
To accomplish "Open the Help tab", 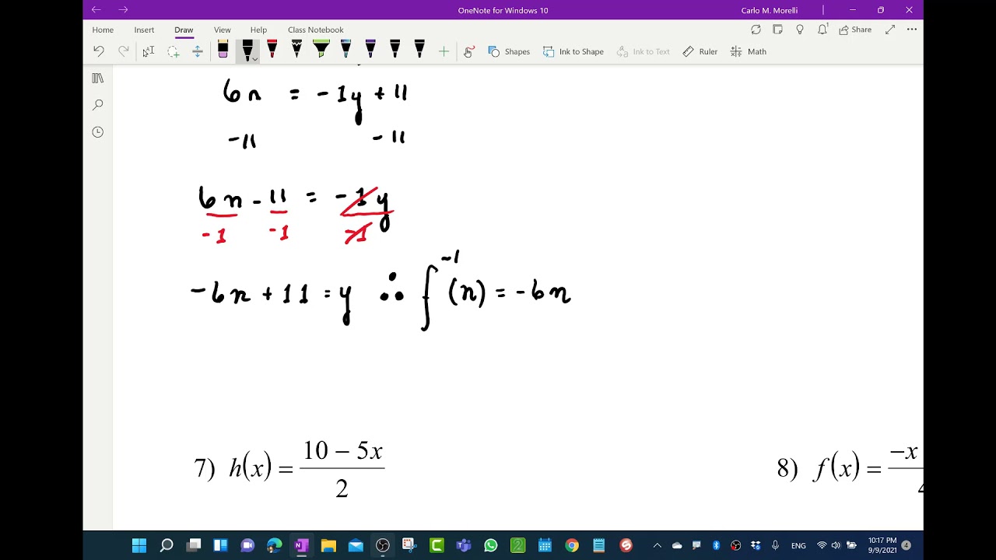I will click(x=258, y=30).
